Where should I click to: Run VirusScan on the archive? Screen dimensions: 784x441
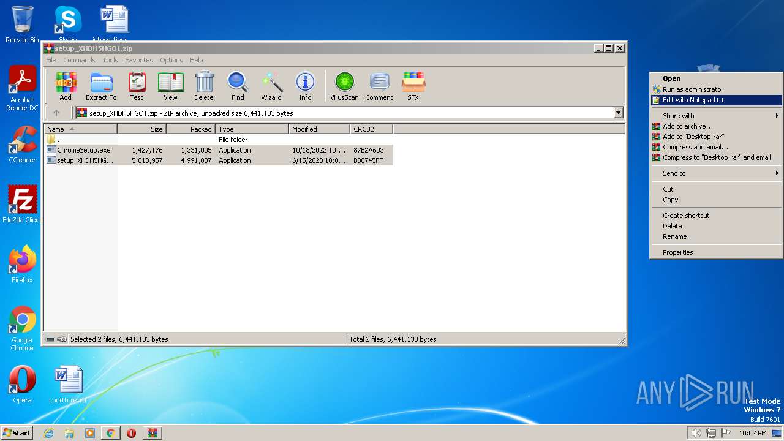344,86
